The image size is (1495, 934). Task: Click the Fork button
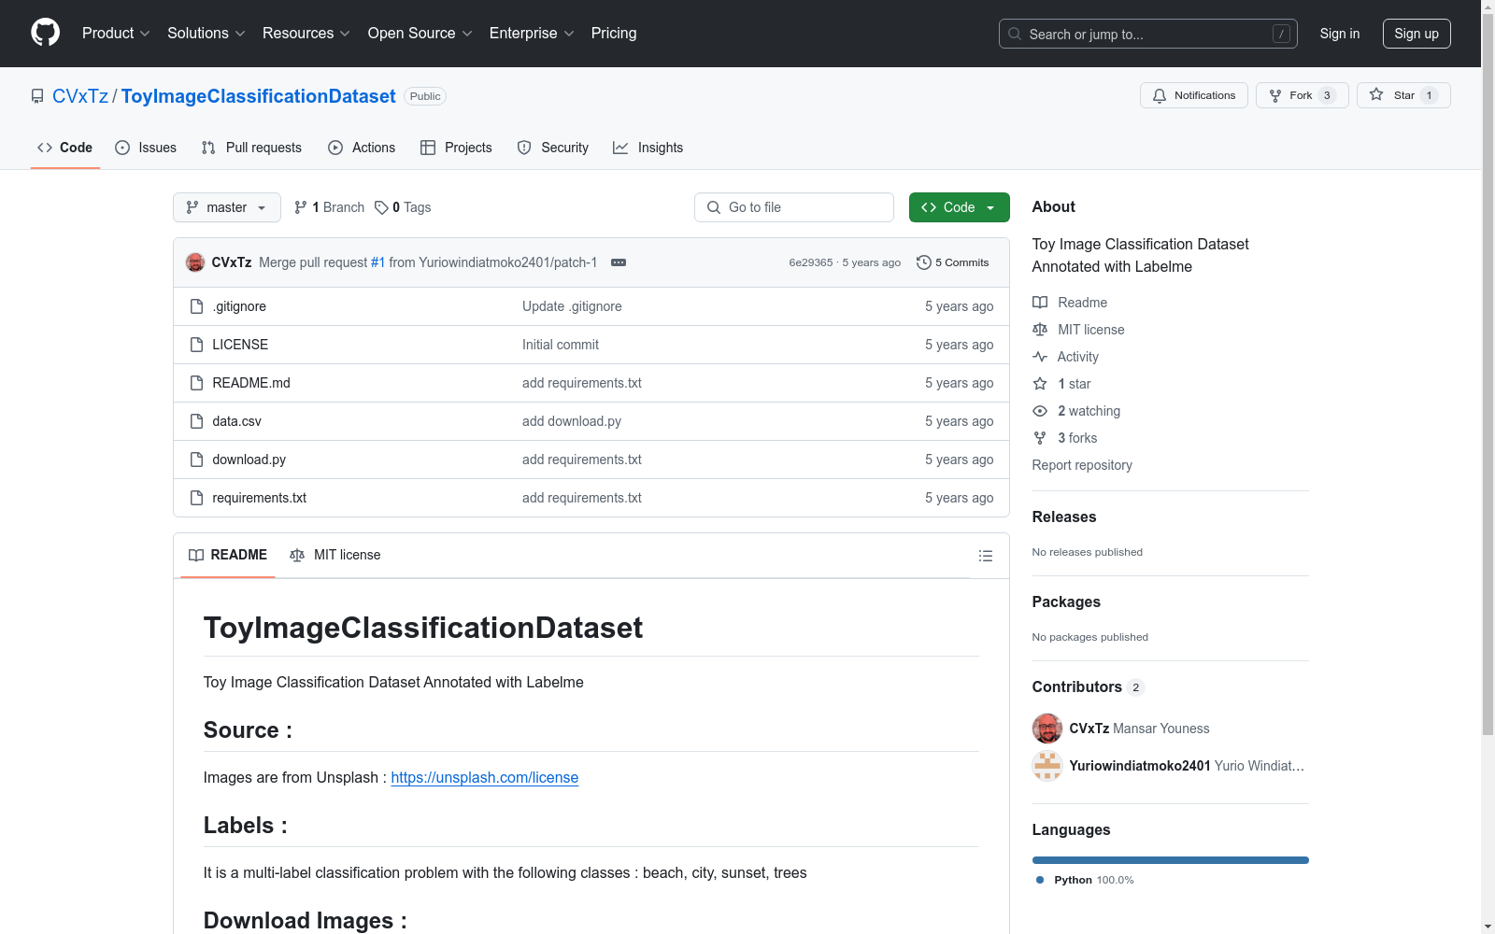click(x=1303, y=95)
